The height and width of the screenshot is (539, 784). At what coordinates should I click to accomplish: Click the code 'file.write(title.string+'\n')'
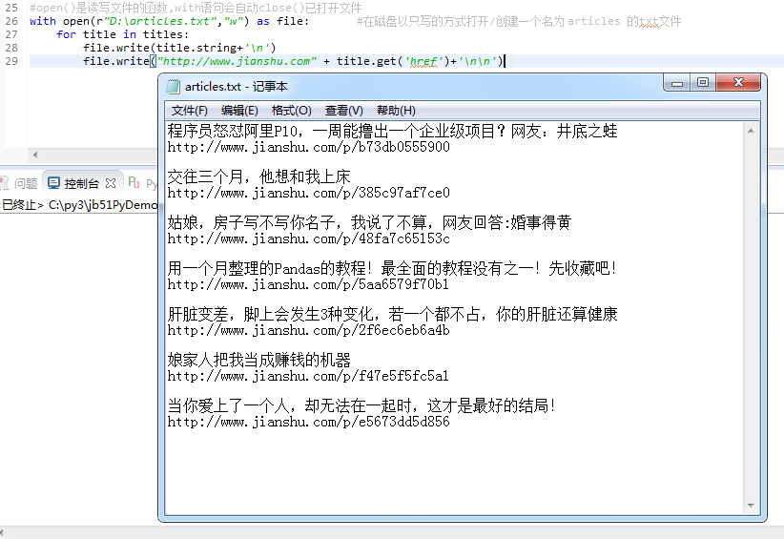click(x=179, y=48)
